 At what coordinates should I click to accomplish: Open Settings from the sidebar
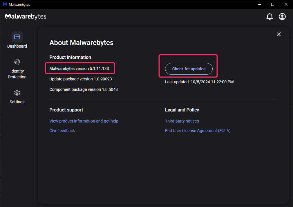17,97
